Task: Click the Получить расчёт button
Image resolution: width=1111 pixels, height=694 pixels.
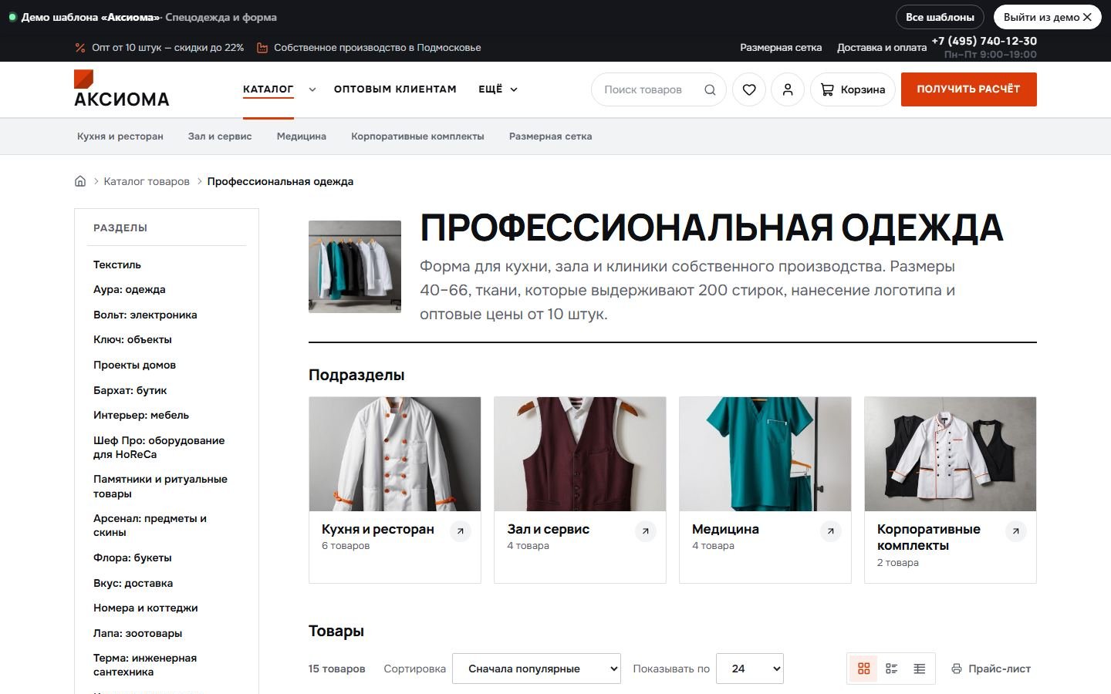Action: [969, 89]
